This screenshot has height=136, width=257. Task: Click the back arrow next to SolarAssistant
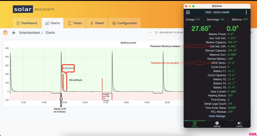tap(14, 33)
